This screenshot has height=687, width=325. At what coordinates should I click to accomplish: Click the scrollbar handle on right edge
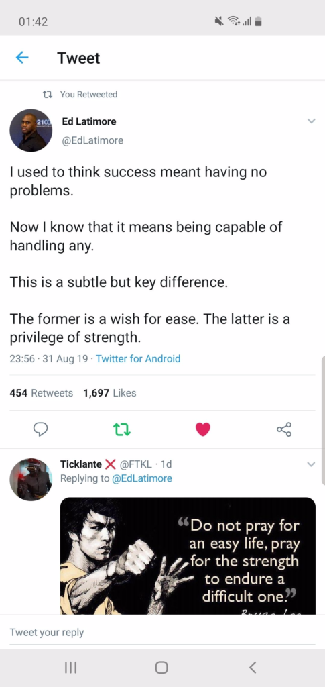(323, 421)
